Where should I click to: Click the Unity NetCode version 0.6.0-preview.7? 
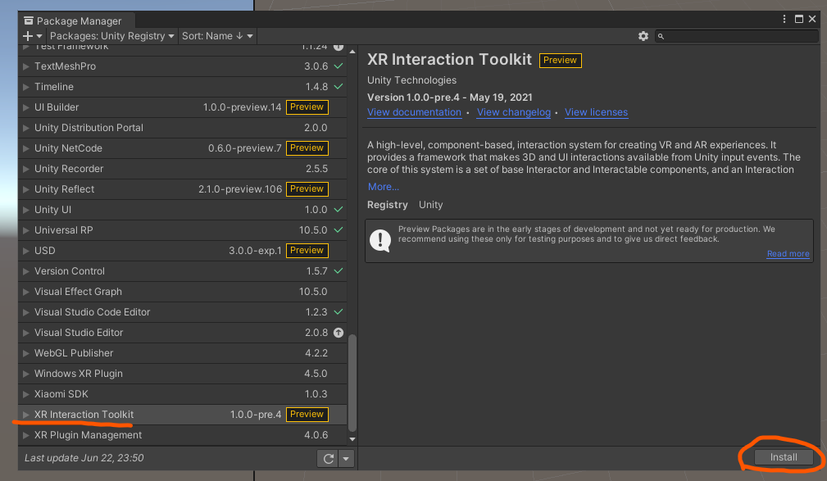(x=245, y=148)
